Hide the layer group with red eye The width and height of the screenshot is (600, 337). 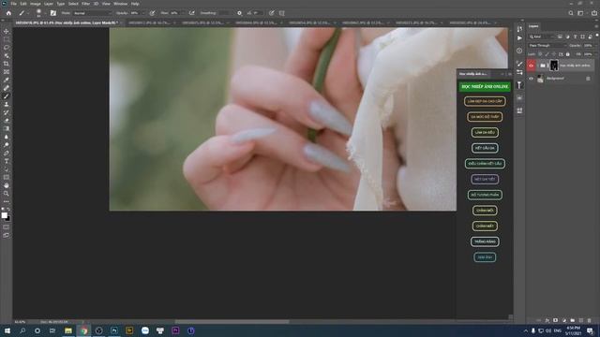[532, 66]
